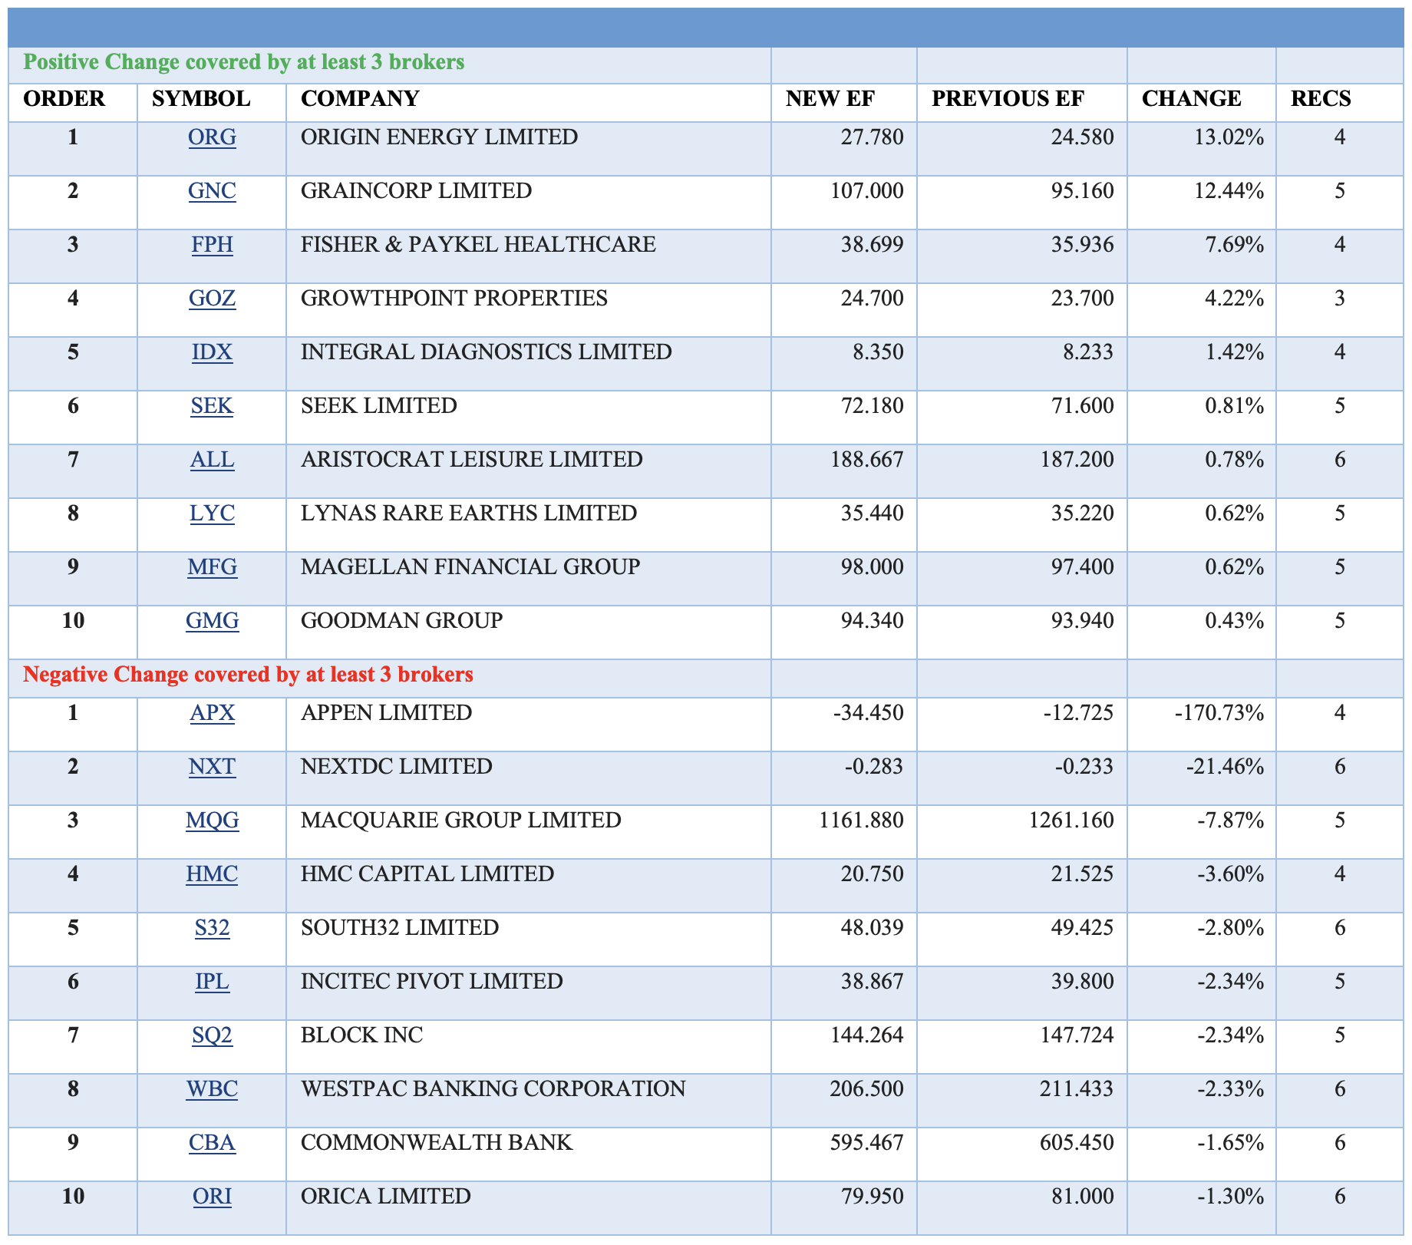Click the GMG ticker link
1412x1245 pixels.
(212, 621)
